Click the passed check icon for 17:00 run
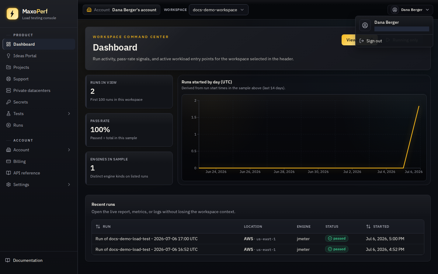 click(x=330, y=238)
